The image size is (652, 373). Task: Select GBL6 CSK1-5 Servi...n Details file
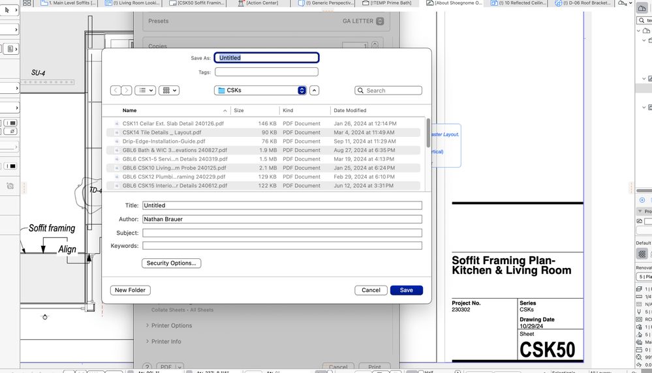pyautogui.click(x=263, y=159)
